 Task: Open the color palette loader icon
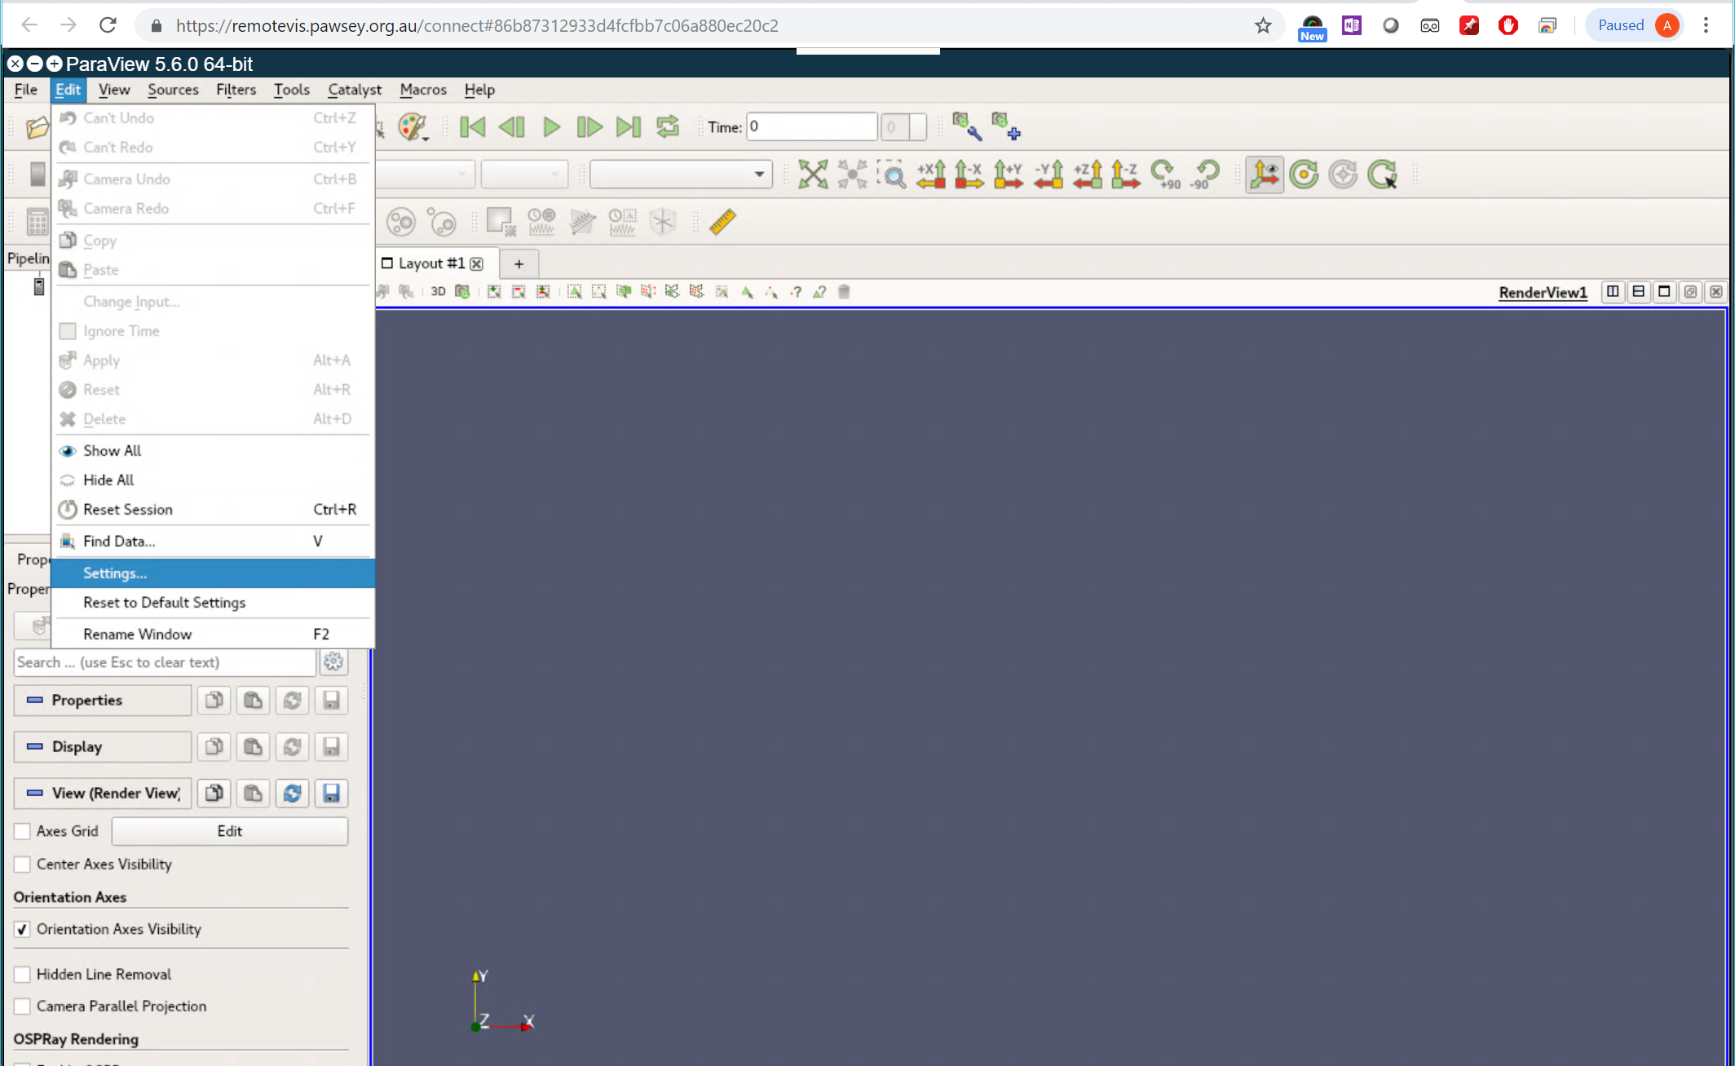click(x=413, y=126)
